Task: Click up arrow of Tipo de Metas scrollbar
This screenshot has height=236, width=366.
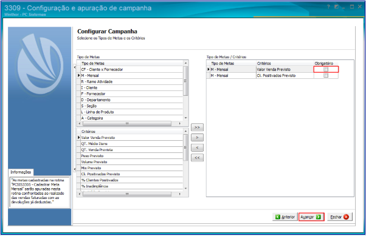Action: coord(186,63)
